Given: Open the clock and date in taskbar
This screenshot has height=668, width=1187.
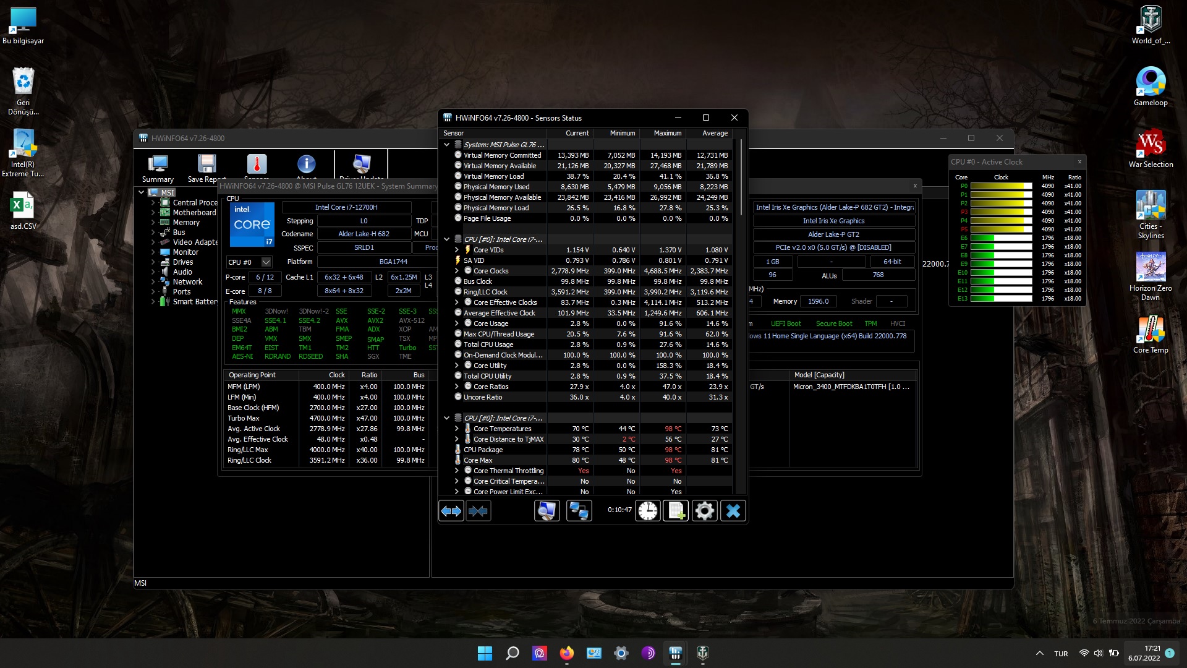Looking at the screenshot, I should click(1144, 653).
